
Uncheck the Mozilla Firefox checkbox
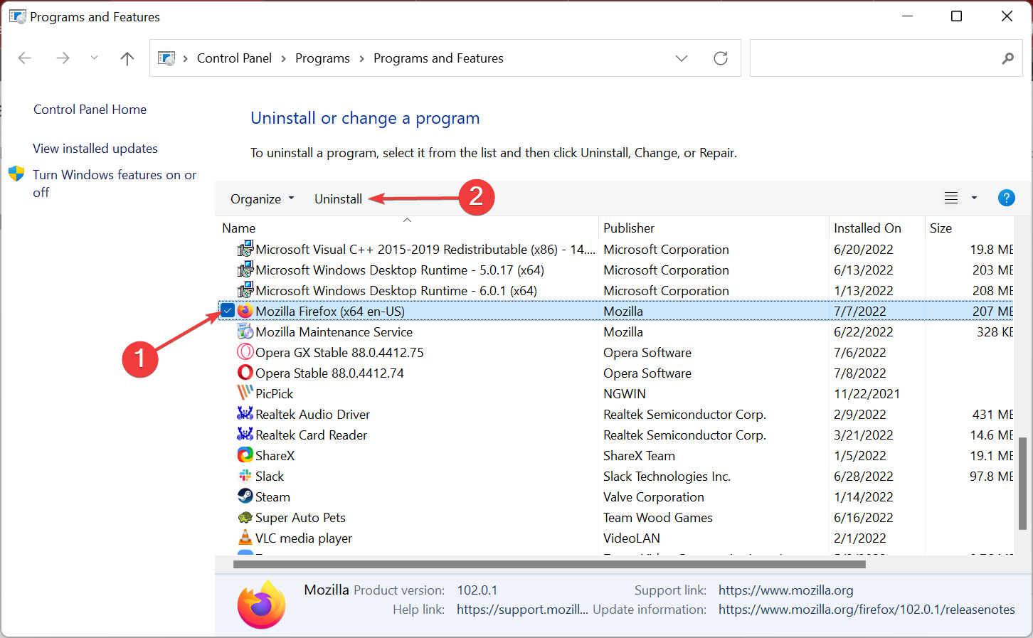(x=227, y=311)
